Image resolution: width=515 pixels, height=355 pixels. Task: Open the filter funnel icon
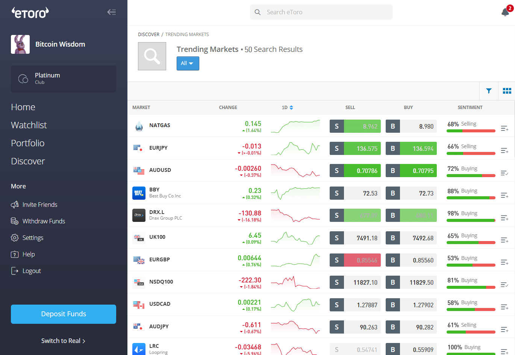tap(489, 91)
